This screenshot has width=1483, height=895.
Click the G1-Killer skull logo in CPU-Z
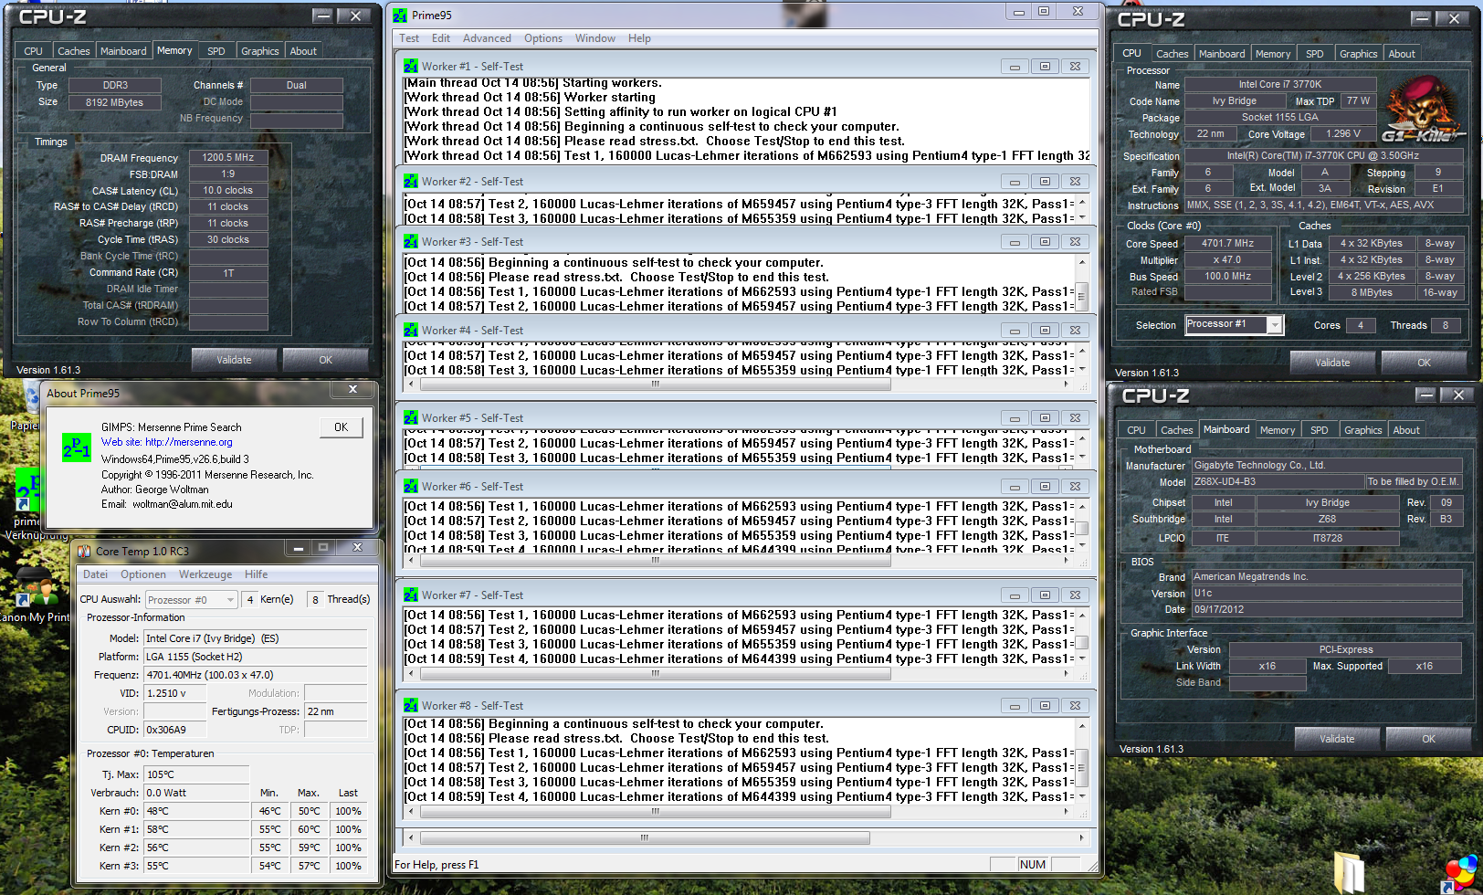(x=1423, y=110)
